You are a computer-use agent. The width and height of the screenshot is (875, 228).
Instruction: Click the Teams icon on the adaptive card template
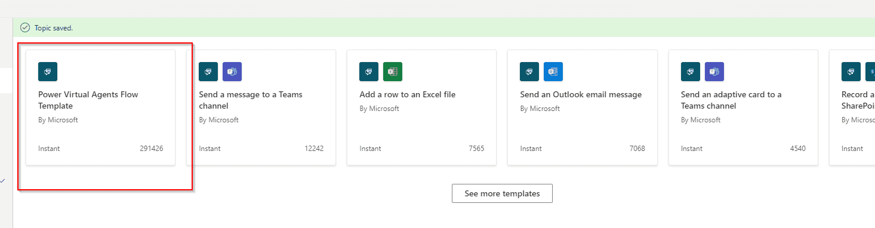(x=714, y=71)
